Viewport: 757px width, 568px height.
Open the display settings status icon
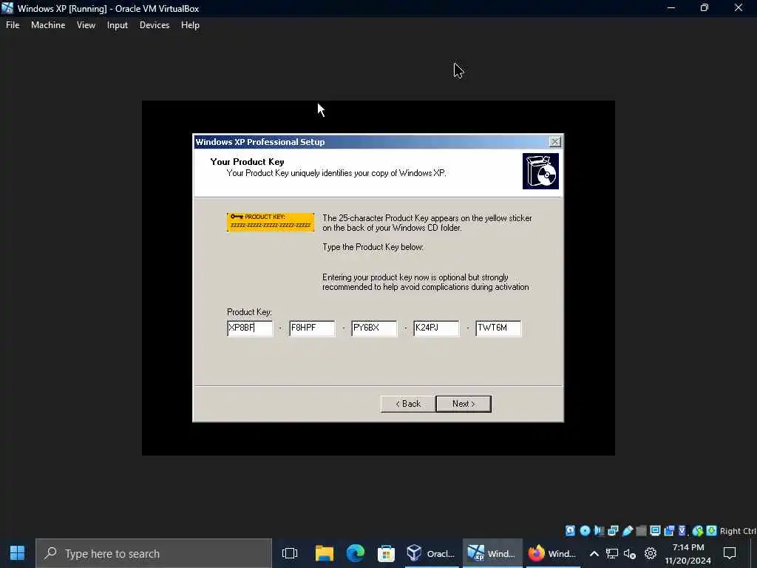(x=655, y=531)
